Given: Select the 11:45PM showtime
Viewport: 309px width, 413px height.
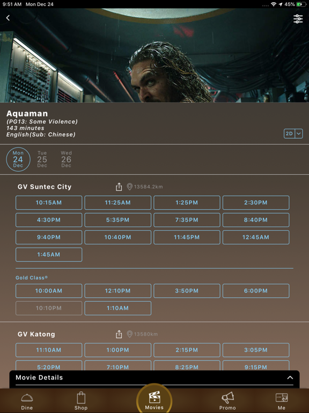Looking at the screenshot, I should coord(187,237).
